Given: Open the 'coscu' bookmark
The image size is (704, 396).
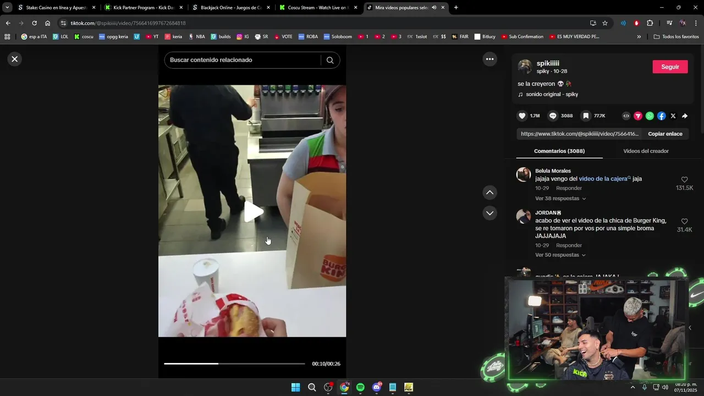Looking at the screenshot, I should point(84,36).
